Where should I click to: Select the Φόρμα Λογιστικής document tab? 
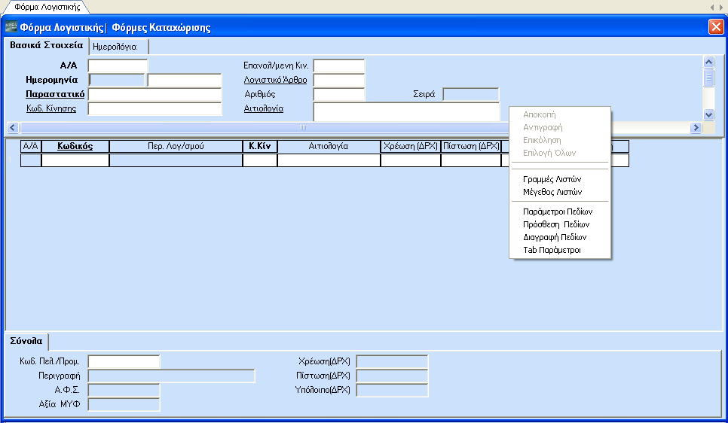47,7
